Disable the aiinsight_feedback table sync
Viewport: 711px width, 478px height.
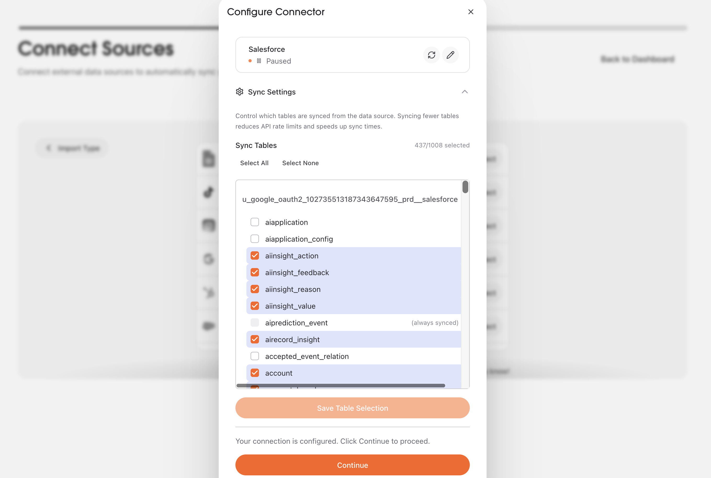[x=254, y=272]
